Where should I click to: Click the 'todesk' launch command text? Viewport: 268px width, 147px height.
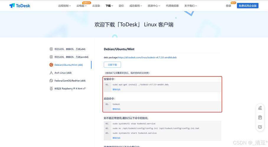[116, 104]
